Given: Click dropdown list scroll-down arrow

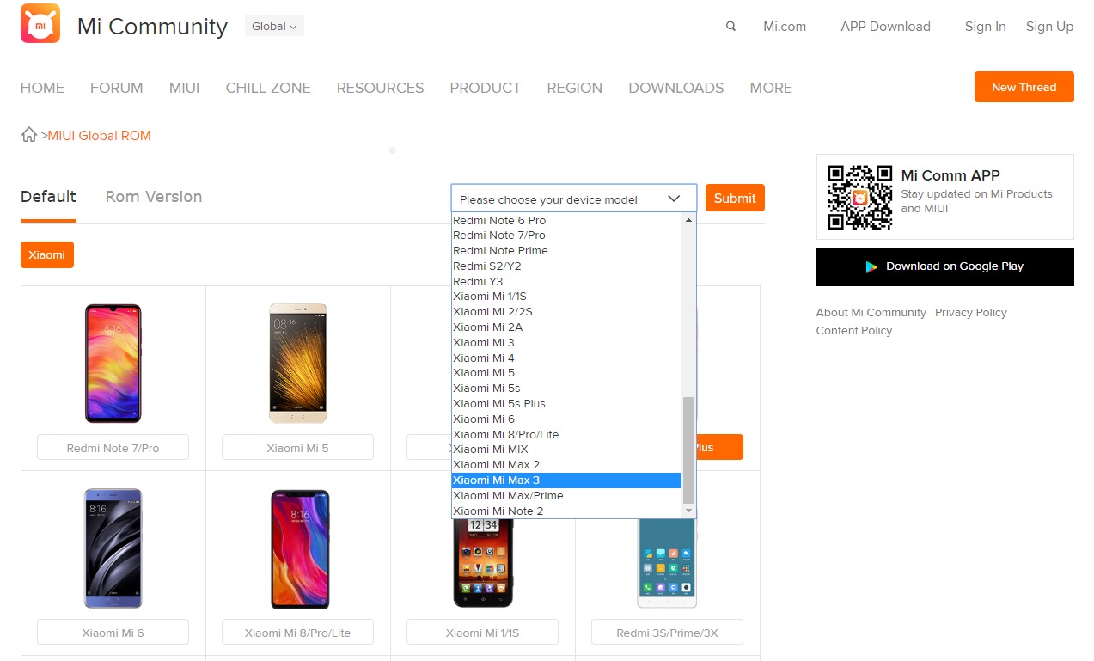Looking at the screenshot, I should point(688,511).
